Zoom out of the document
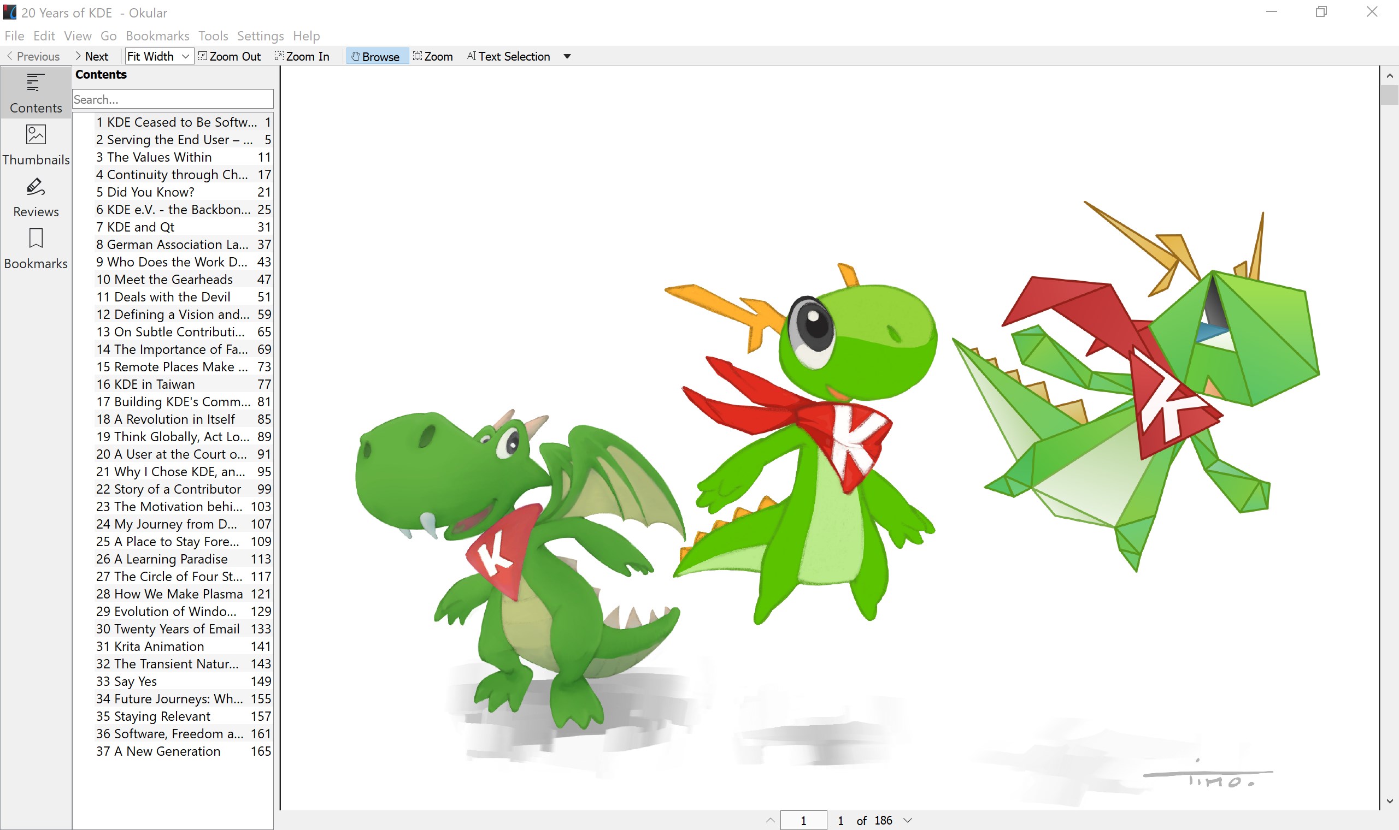1399x830 pixels. pos(230,56)
